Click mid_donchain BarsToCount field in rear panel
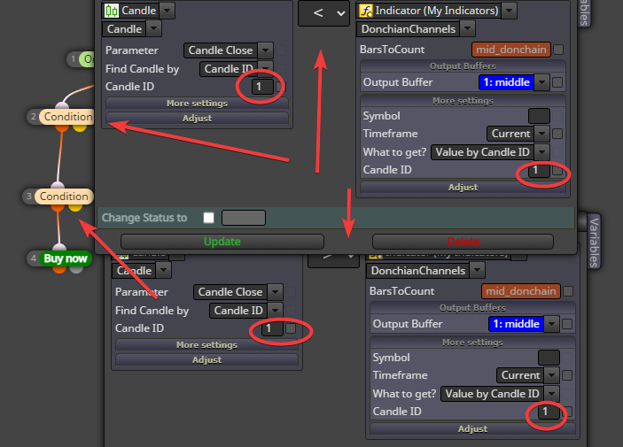Viewport: 623px width, 447px height. (521, 291)
